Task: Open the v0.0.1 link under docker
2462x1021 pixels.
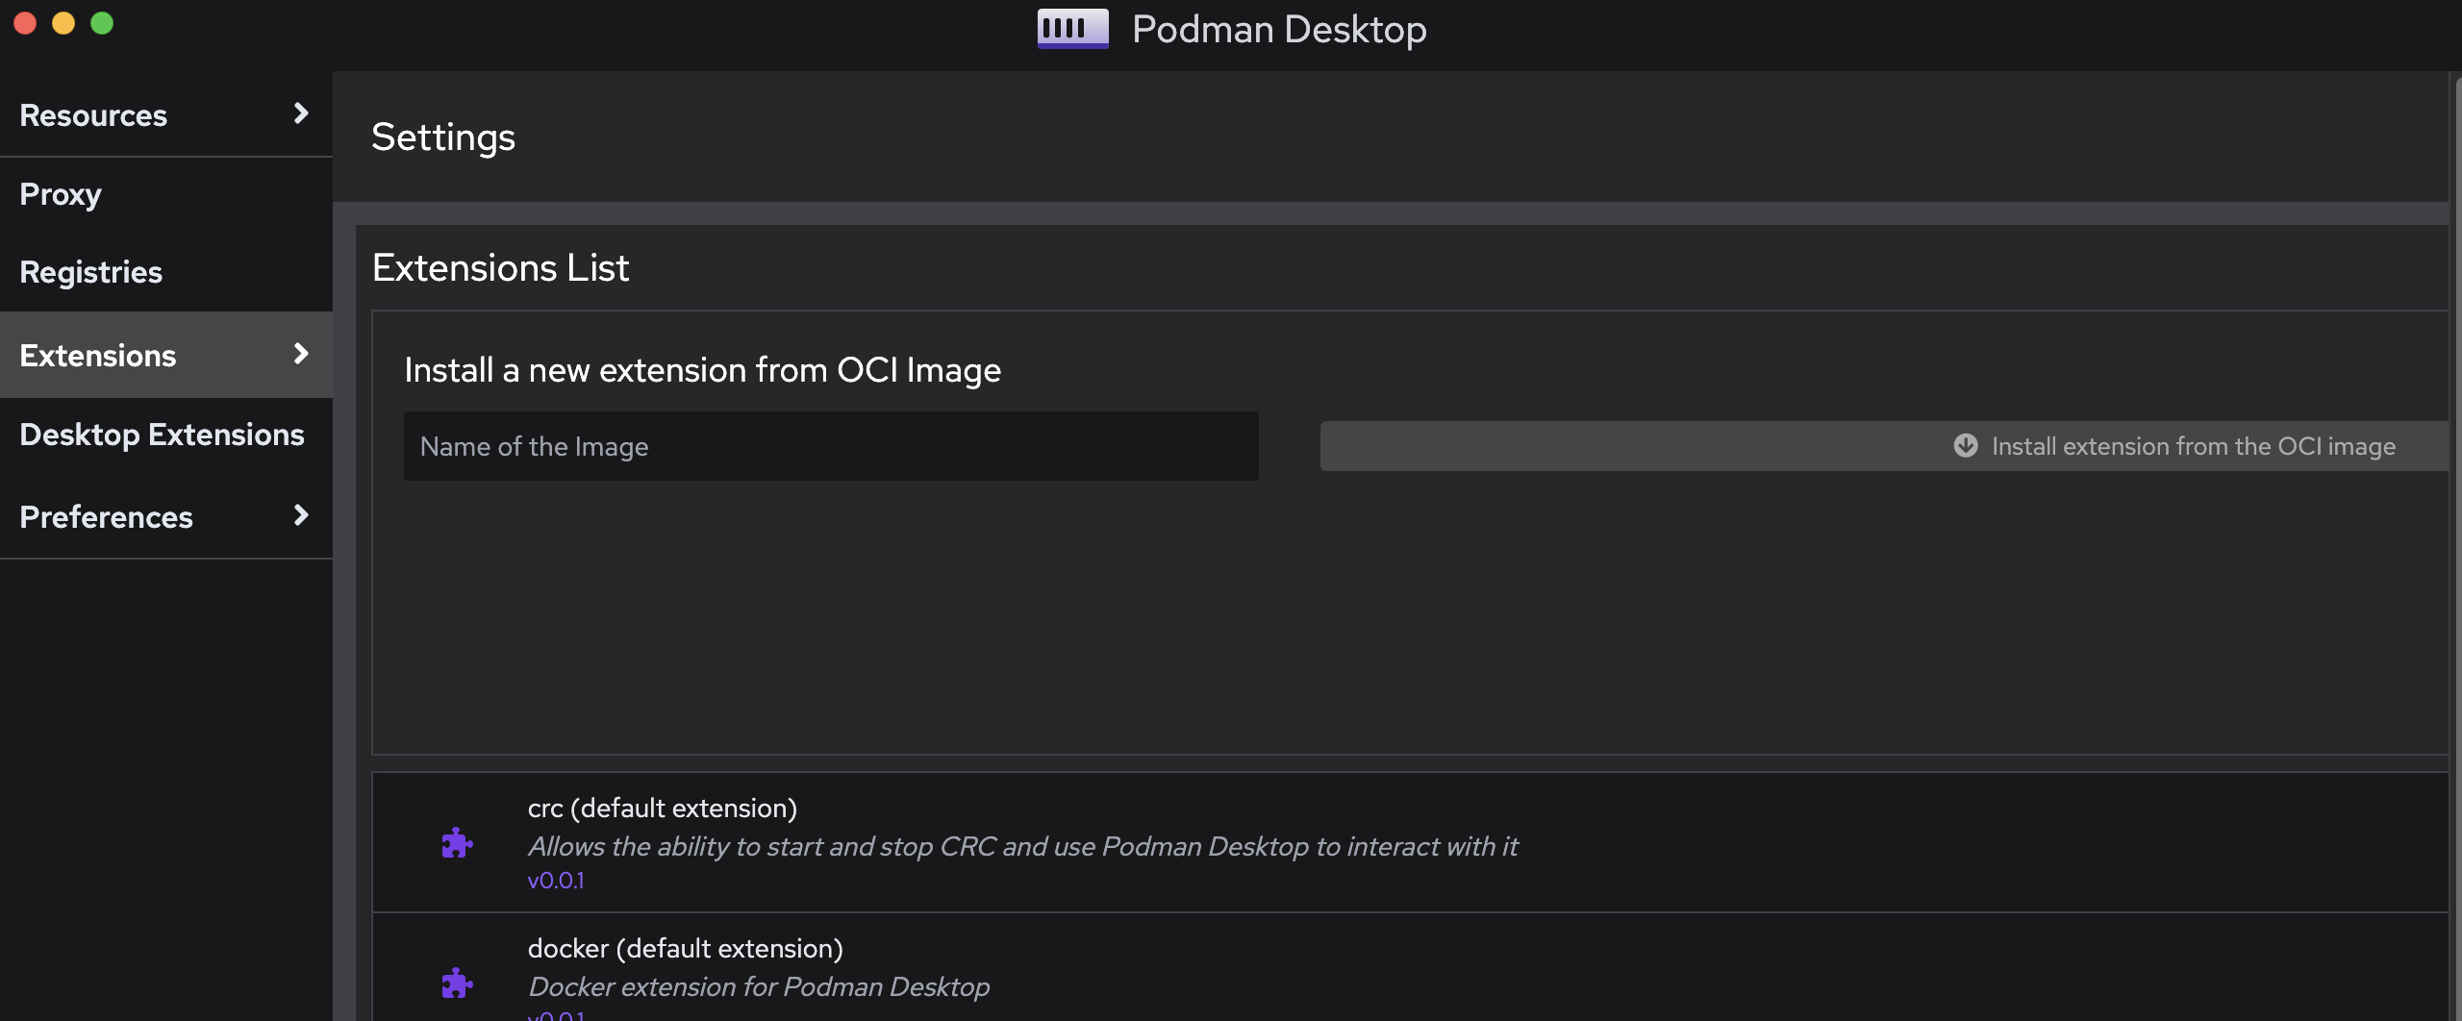Action: (x=557, y=1015)
